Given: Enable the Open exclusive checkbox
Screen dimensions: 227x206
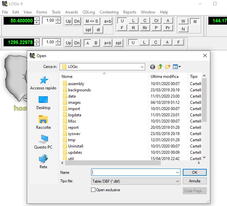Looking at the screenshot, I should (93, 190).
